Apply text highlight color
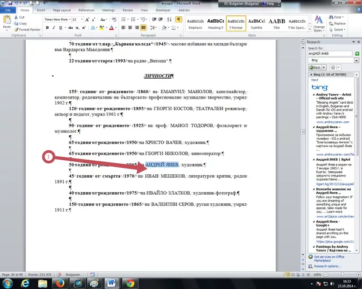362x289 pixels. [x=100, y=27]
